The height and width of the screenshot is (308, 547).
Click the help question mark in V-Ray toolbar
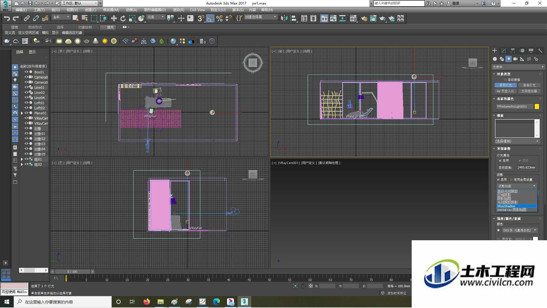coord(212,41)
